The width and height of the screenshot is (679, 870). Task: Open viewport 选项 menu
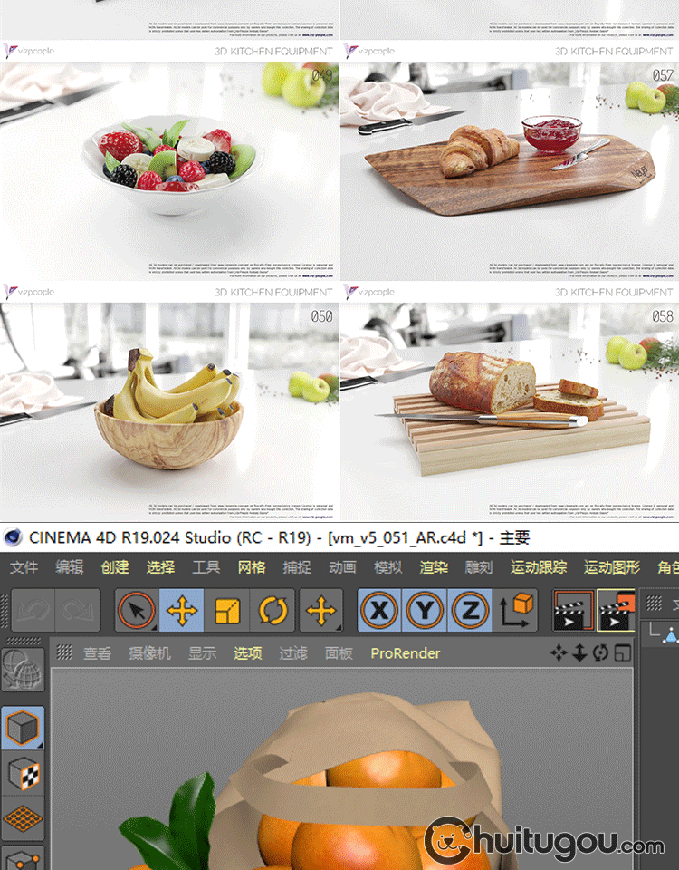coord(247,653)
